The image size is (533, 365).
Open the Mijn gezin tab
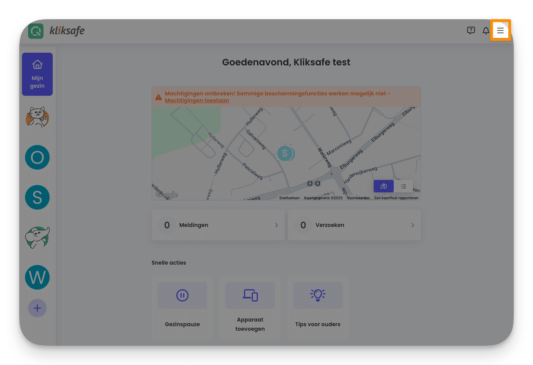click(37, 74)
